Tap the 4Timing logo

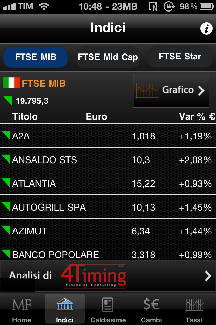[x=93, y=276]
